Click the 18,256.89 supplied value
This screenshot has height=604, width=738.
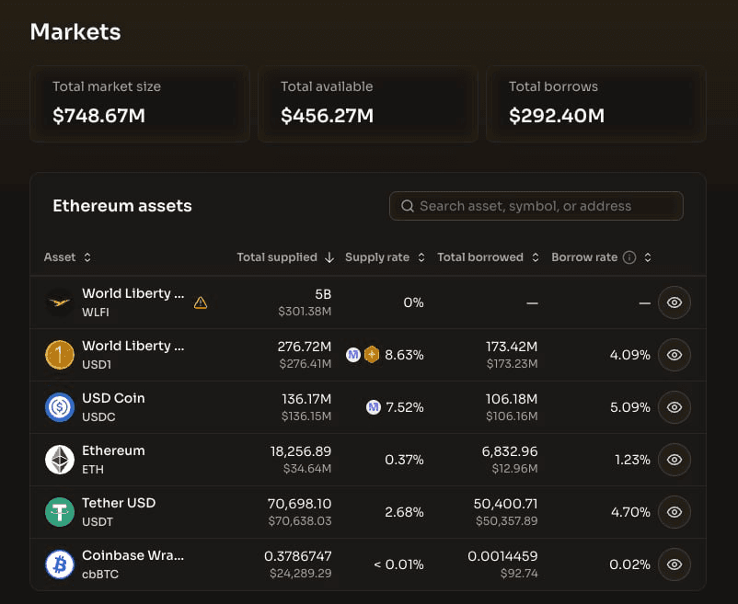click(x=301, y=451)
